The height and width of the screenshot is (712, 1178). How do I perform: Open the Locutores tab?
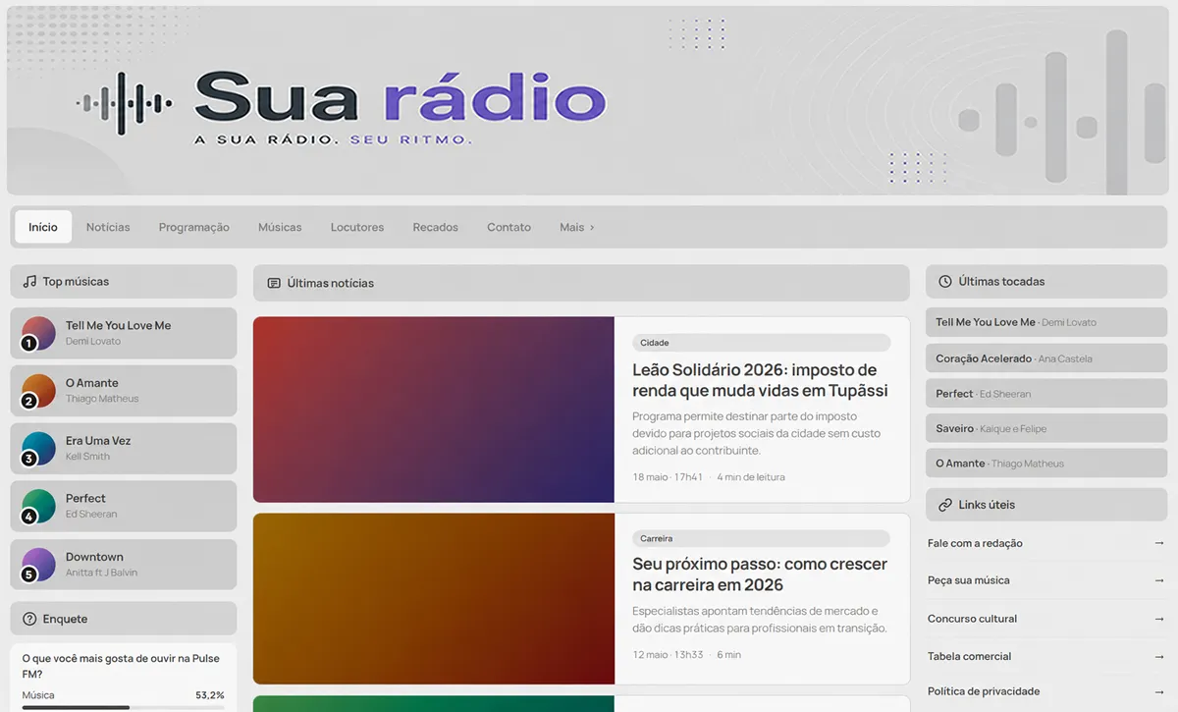click(357, 227)
